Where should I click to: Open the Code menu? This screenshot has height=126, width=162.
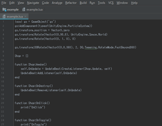coord(45,3)
